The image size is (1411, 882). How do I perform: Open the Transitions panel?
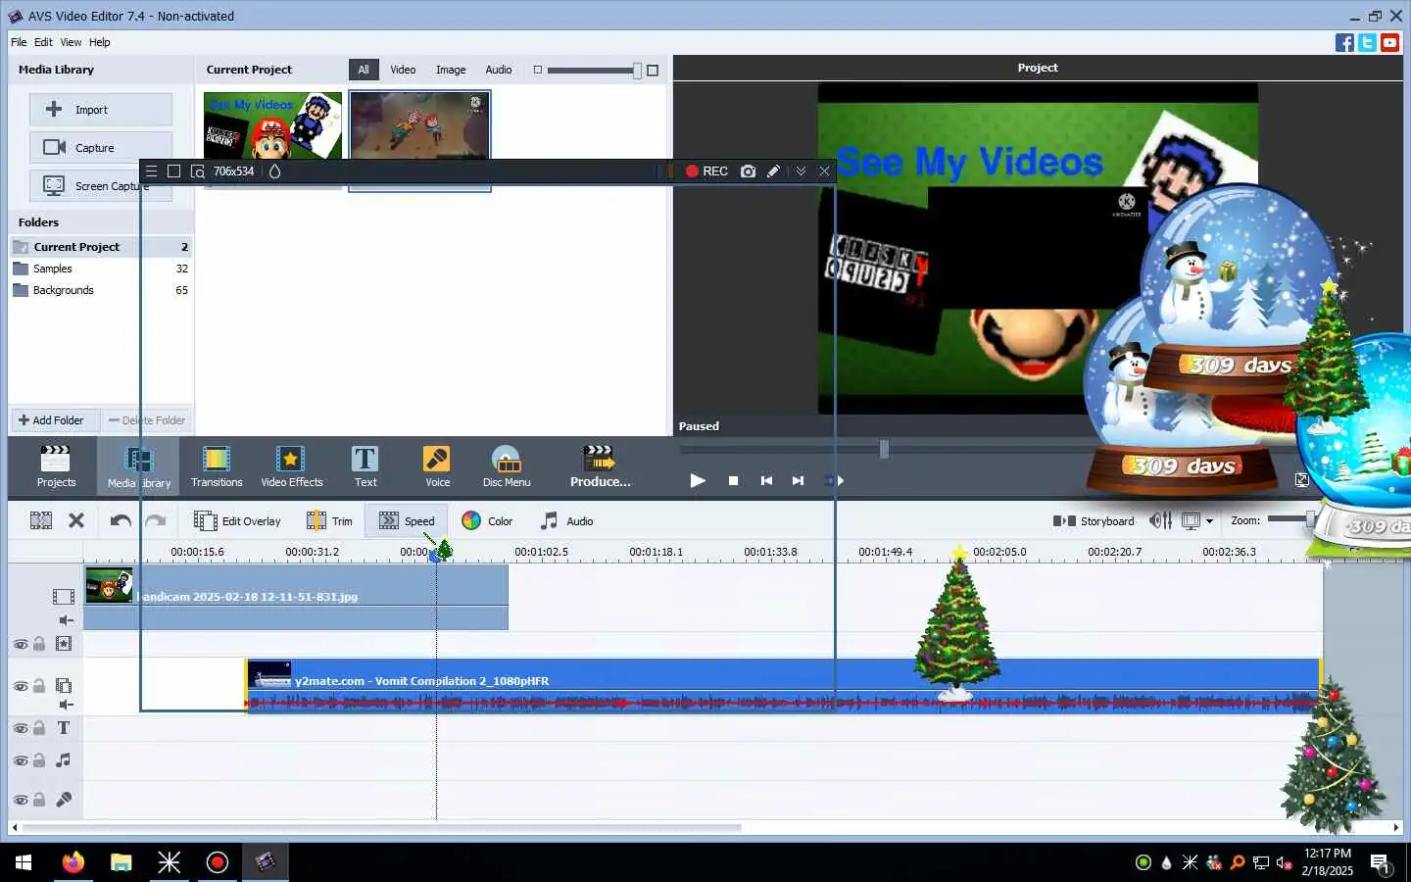(x=217, y=466)
